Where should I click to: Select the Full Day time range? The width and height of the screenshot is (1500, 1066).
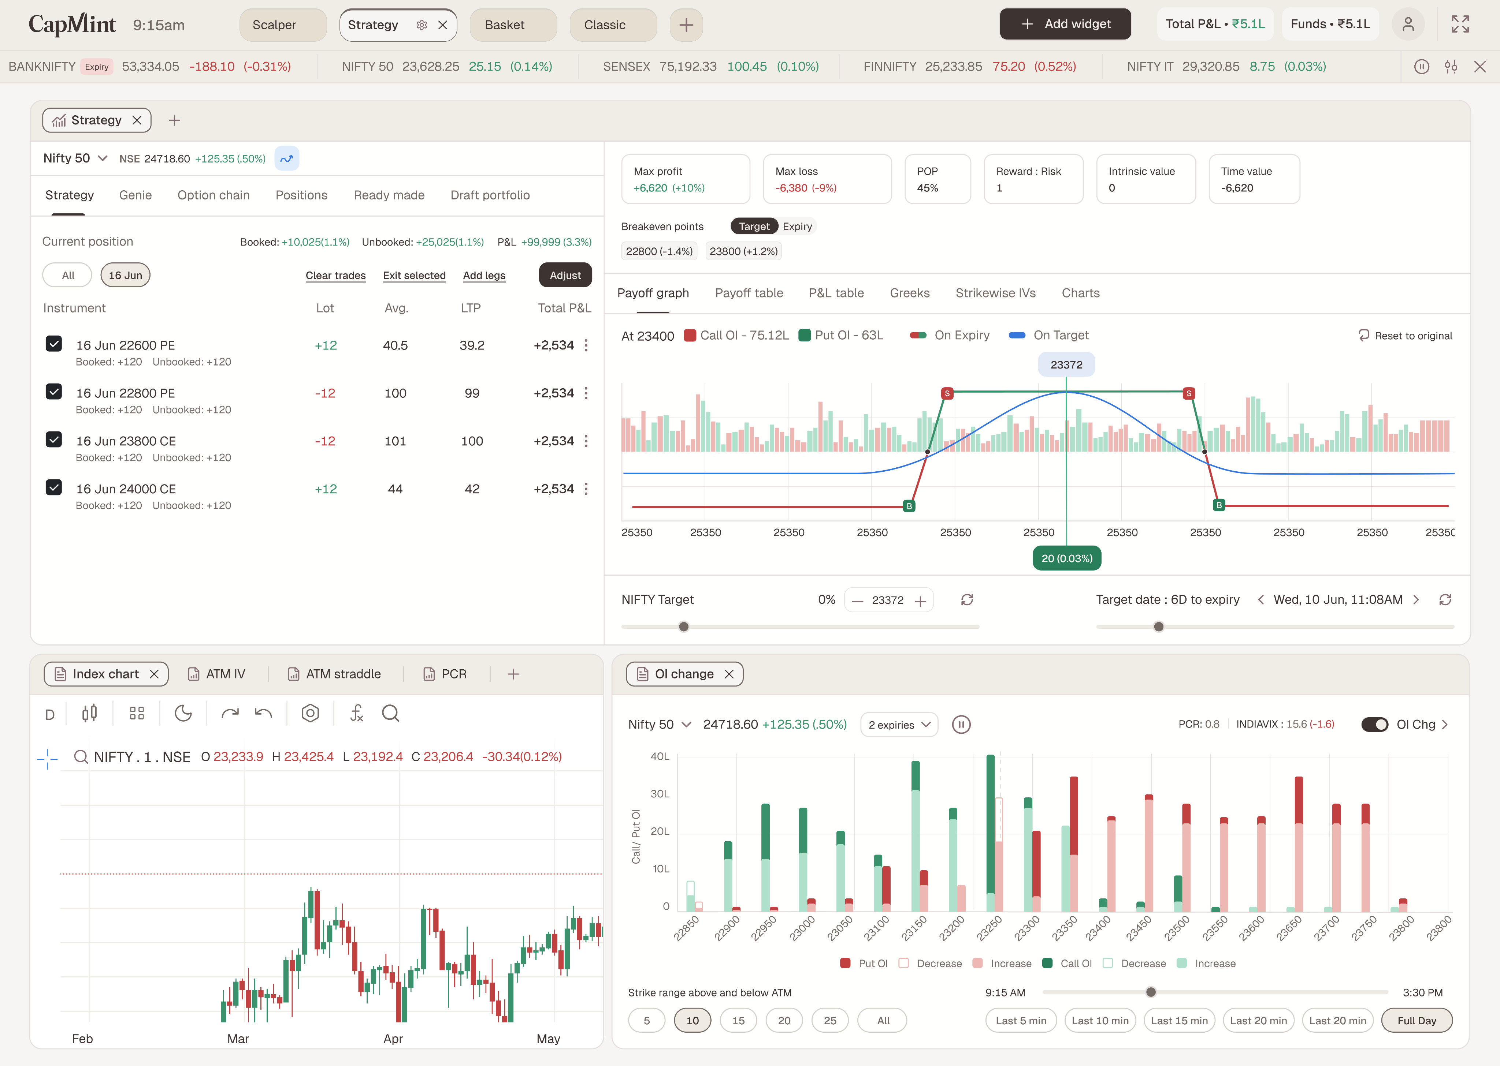(1417, 1021)
